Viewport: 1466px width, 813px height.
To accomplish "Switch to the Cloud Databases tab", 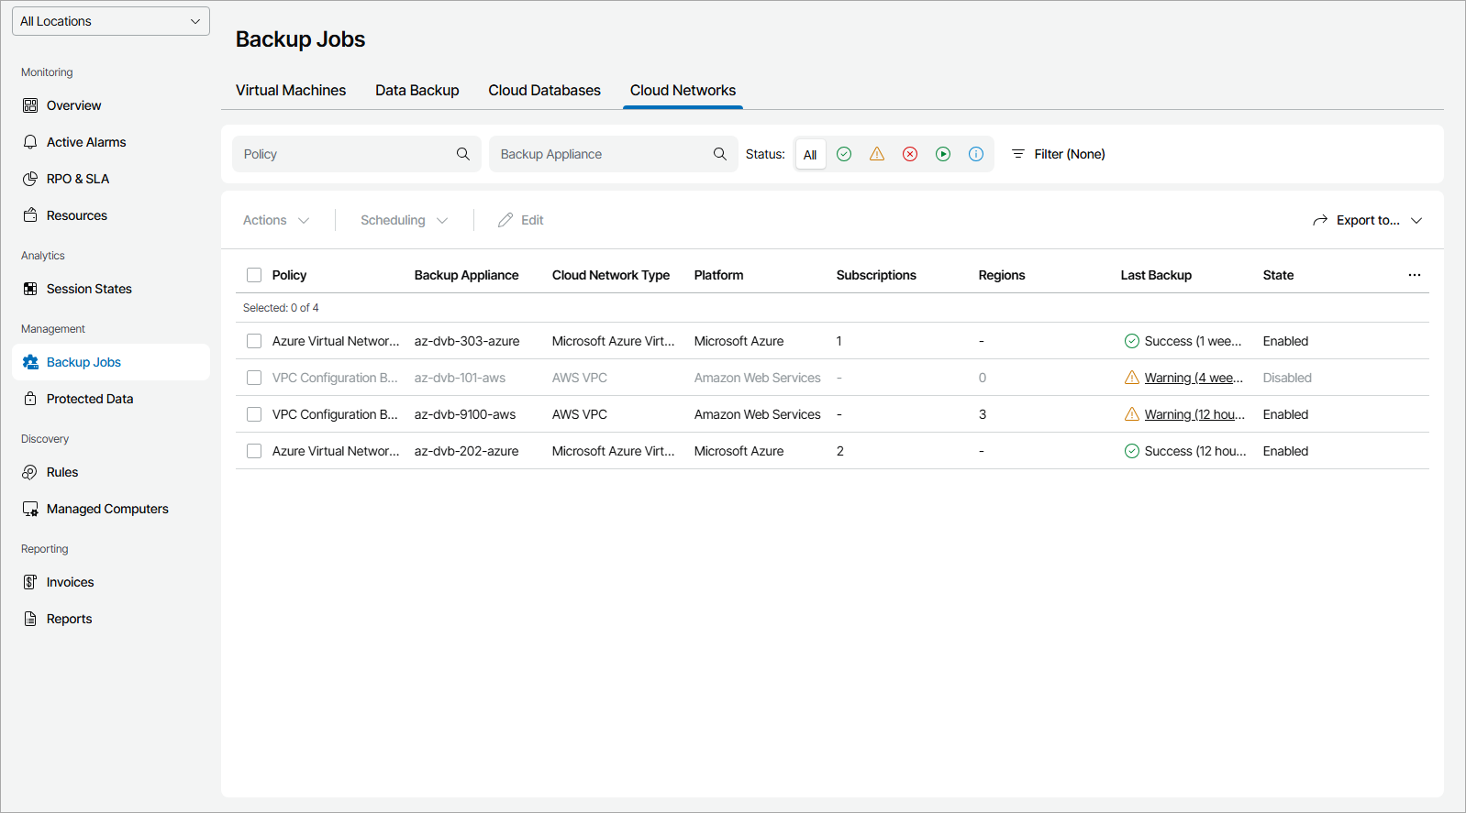I will (544, 90).
